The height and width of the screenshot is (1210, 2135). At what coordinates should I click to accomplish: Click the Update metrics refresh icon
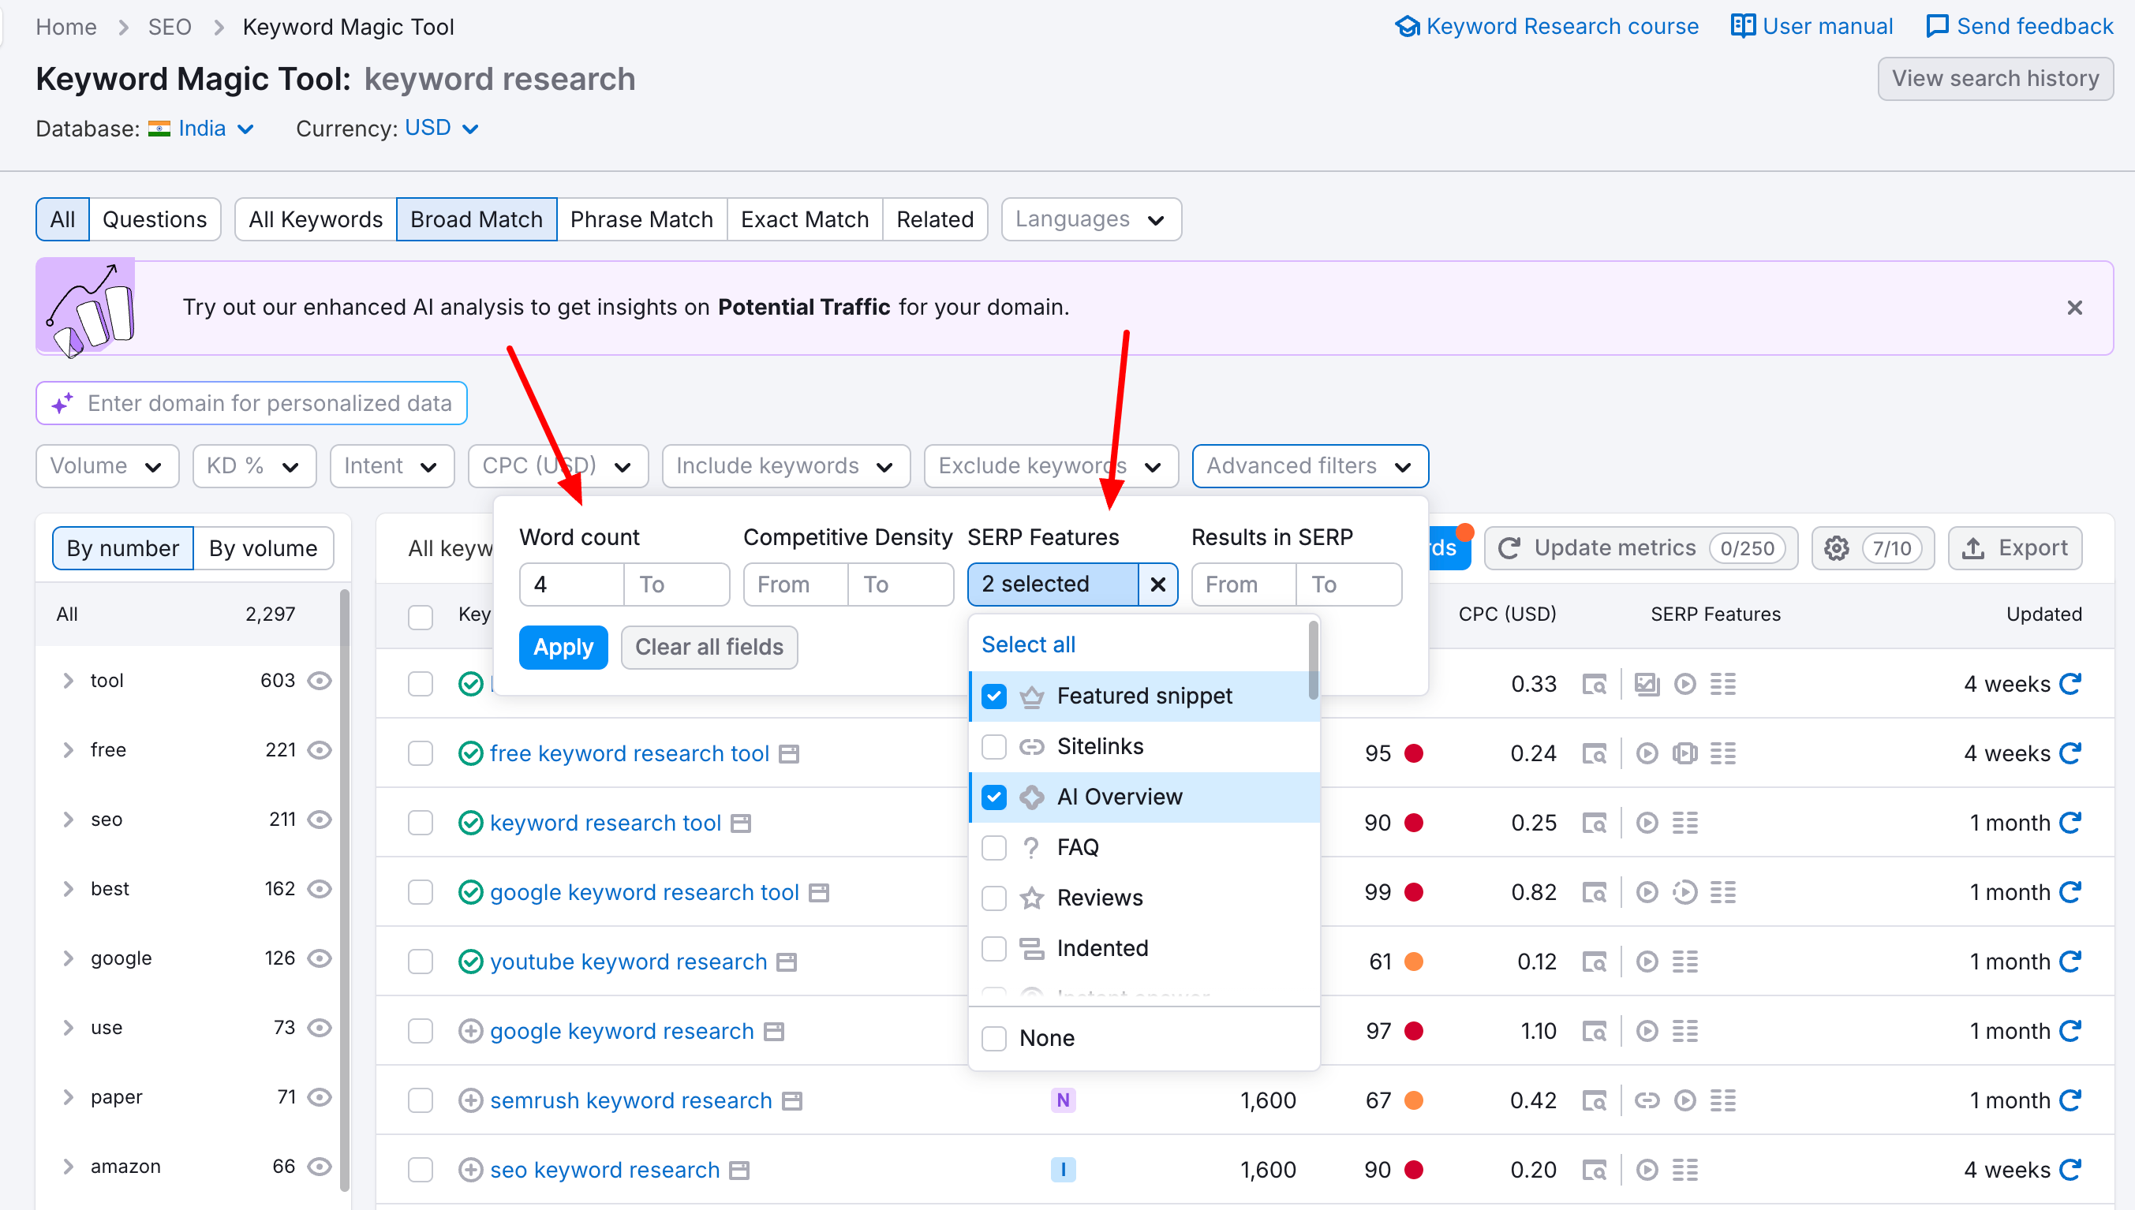1511,547
